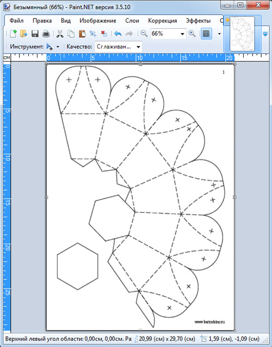The height and width of the screenshot is (347, 272).
Task: Click the Cut scissors icon
Action: click(x=60, y=34)
